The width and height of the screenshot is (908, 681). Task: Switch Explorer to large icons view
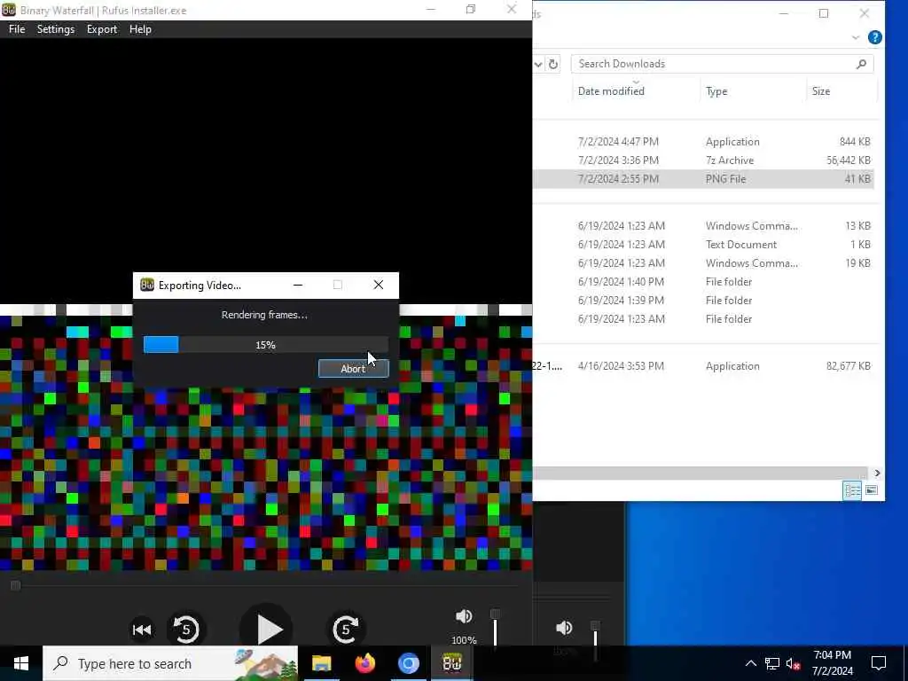[x=871, y=491]
